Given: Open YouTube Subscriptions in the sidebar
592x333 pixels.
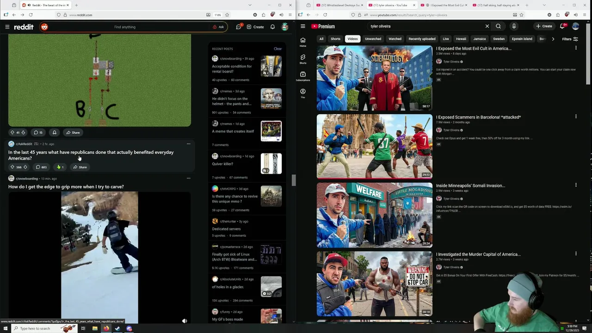Looking at the screenshot, I should [x=303, y=76].
